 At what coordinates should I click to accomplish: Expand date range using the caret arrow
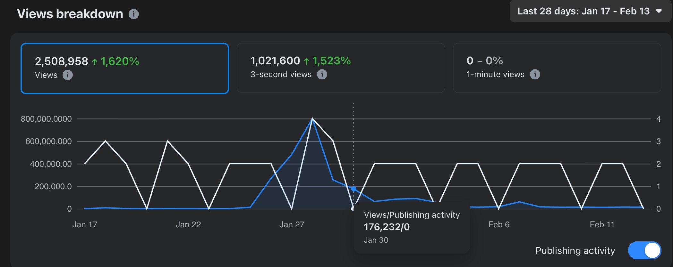click(x=659, y=11)
